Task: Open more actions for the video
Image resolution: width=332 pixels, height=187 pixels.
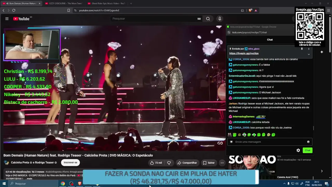Action: (x=222, y=163)
